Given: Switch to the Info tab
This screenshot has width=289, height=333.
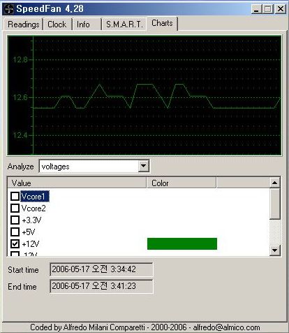Looking at the screenshot, I should [x=83, y=24].
